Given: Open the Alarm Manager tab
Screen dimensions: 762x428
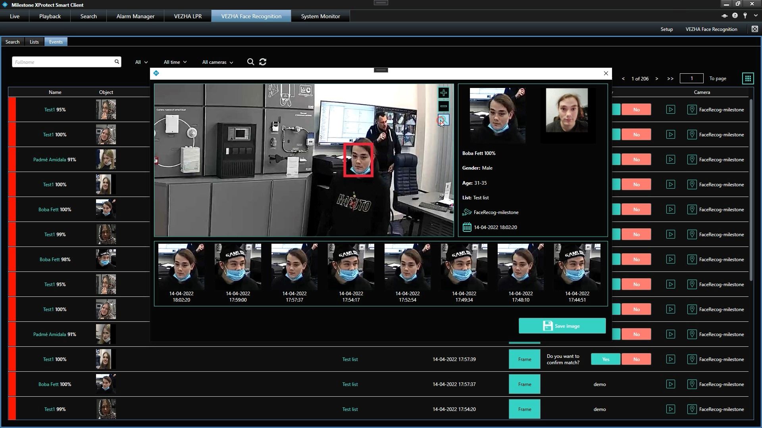Looking at the screenshot, I should pos(135,16).
